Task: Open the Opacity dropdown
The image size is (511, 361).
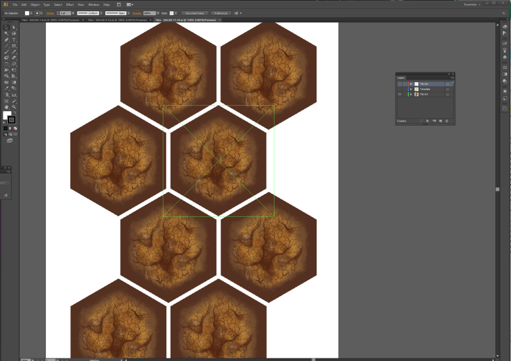Action: [158, 13]
